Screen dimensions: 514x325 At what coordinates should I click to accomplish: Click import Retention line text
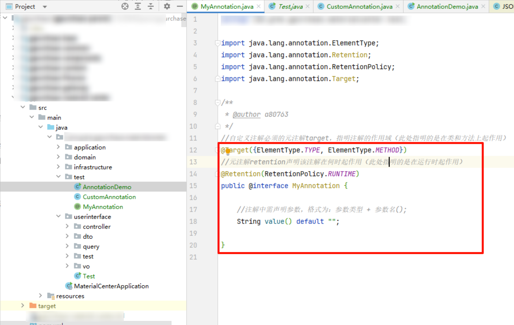(296, 55)
